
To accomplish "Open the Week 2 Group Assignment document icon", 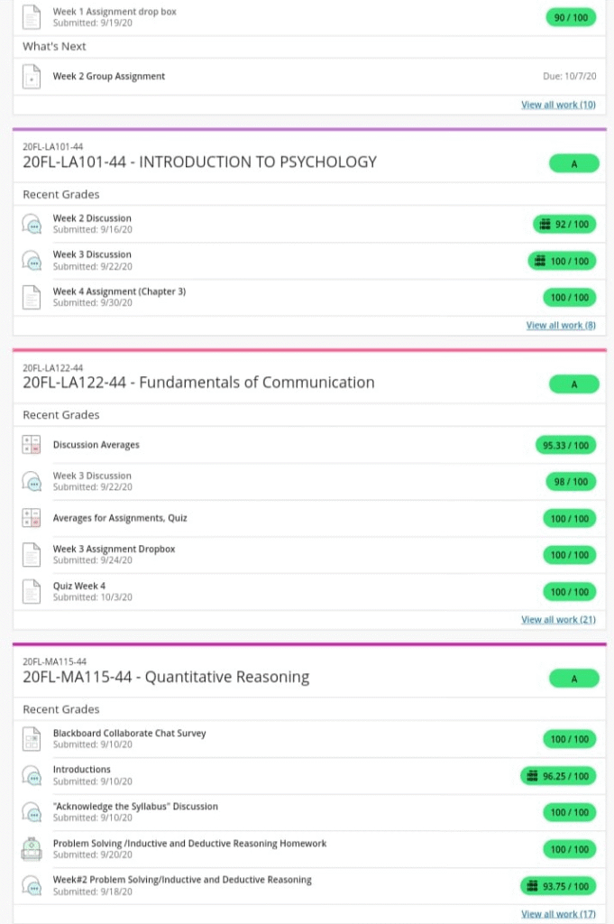I will [x=31, y=76].
